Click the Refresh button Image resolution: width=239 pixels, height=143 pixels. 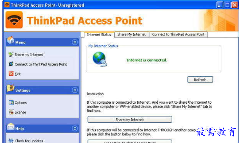pos(200,79)
